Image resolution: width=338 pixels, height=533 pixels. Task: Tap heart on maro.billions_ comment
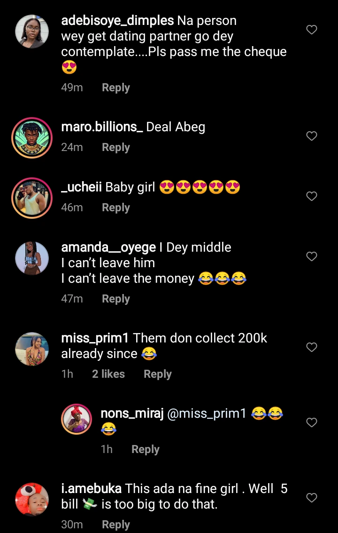[x=312, y=136]
